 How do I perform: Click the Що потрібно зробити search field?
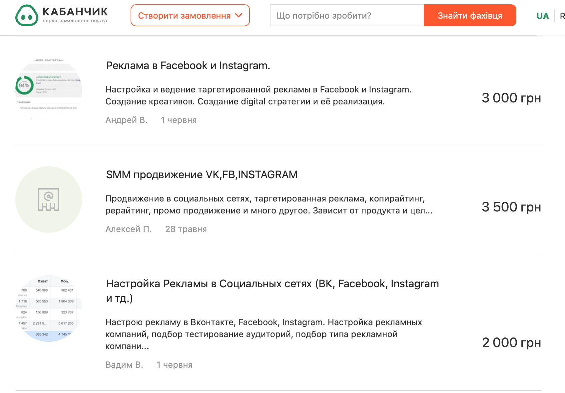[x=346, y=16]
